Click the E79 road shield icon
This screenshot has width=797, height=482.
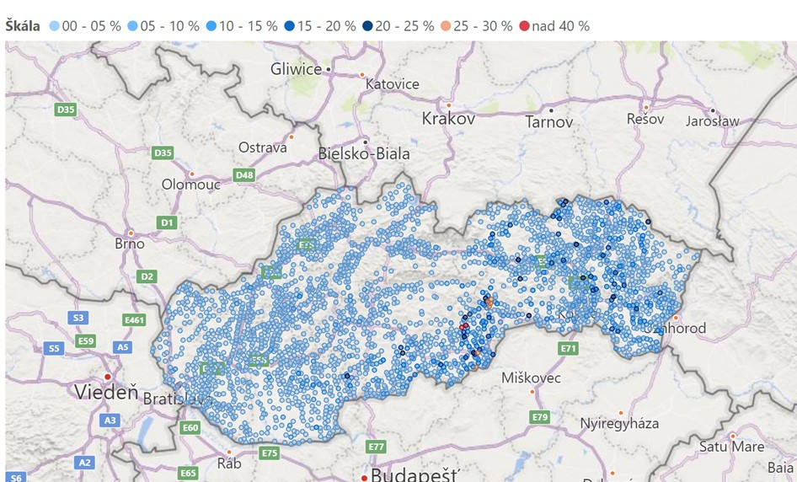click(539, 417)
